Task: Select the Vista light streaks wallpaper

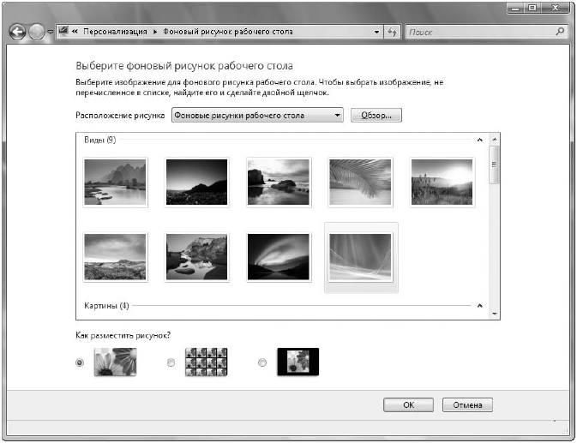Action: (360, 256)
